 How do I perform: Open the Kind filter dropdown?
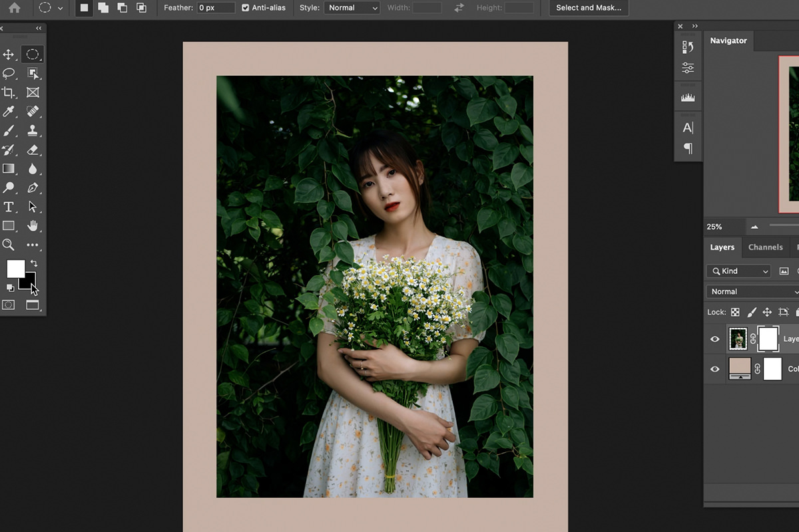[738, 271]
